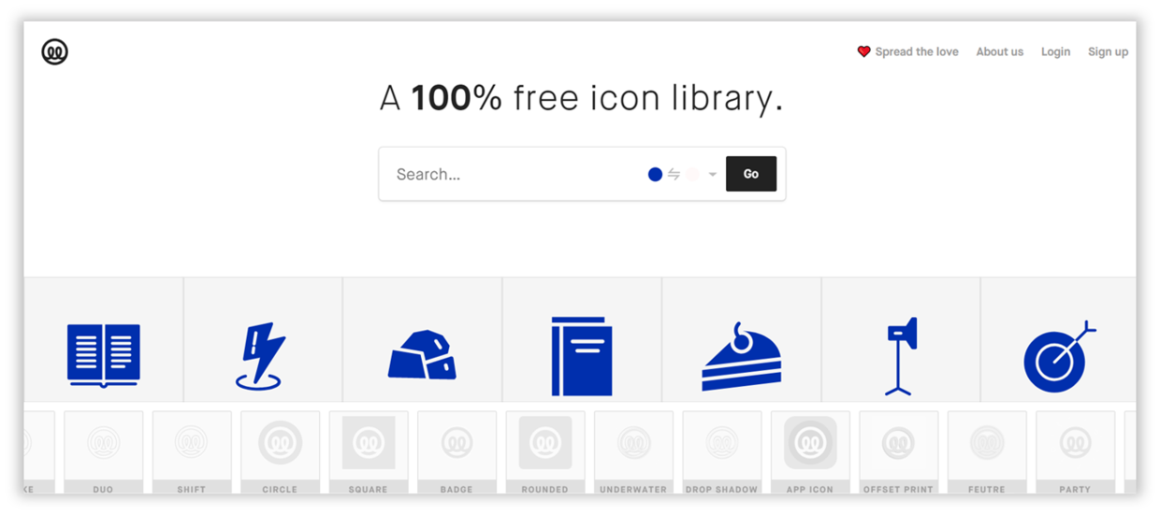The height and width of the screenshot is (514, 1160).
Task: Open the About us page
Action: click(999, 52)
